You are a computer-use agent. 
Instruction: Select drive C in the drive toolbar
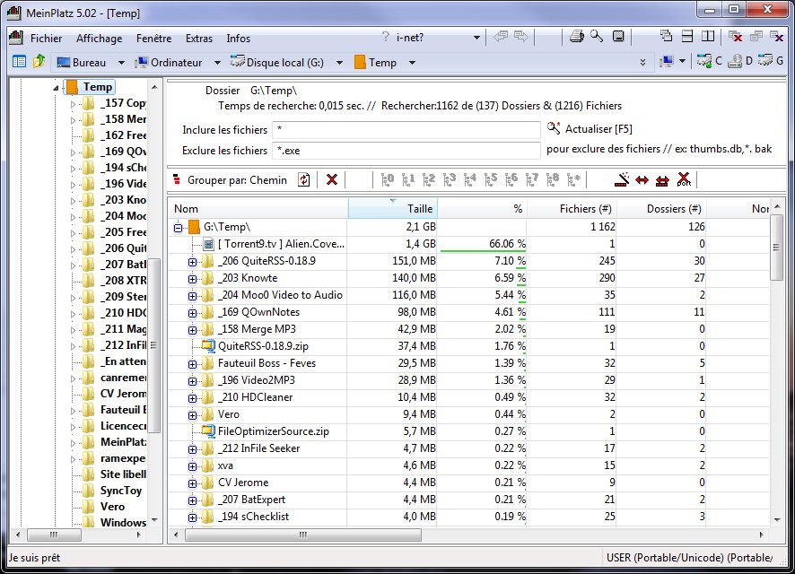709,61
